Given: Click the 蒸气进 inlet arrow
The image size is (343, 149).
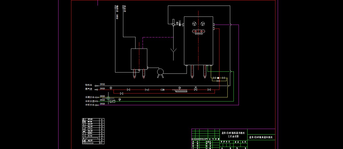Looking at the screenshot, I should point(96,90).
